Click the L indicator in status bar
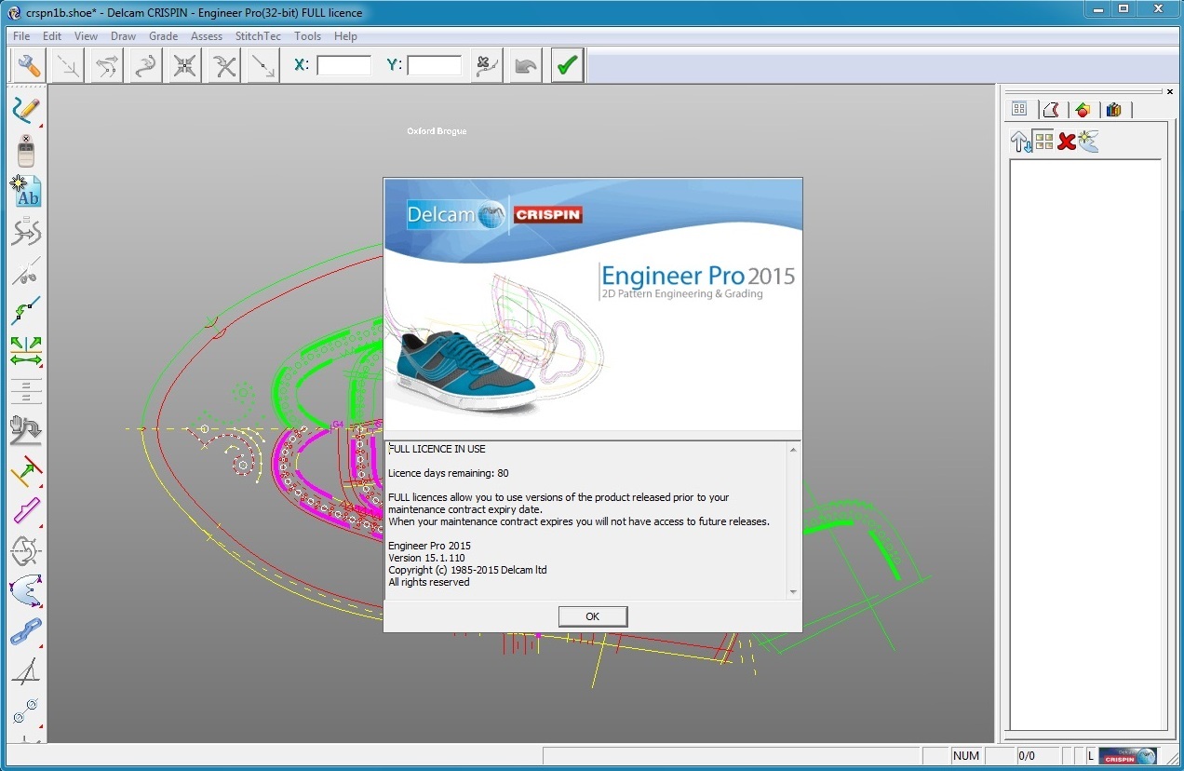The image size is (1184, 771). coord(1090,756)
